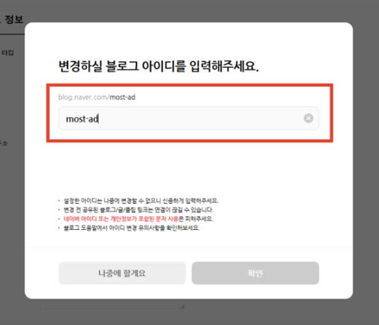Image resolution: width=379 pixels, height=325 pixels.
Task: Click the divider line above the buttons
Action: [188, 247]
